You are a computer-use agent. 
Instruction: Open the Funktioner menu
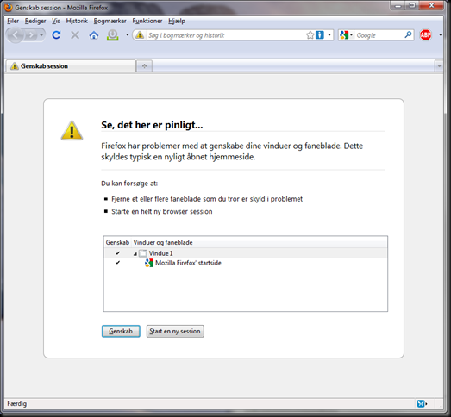coord(147,21)
